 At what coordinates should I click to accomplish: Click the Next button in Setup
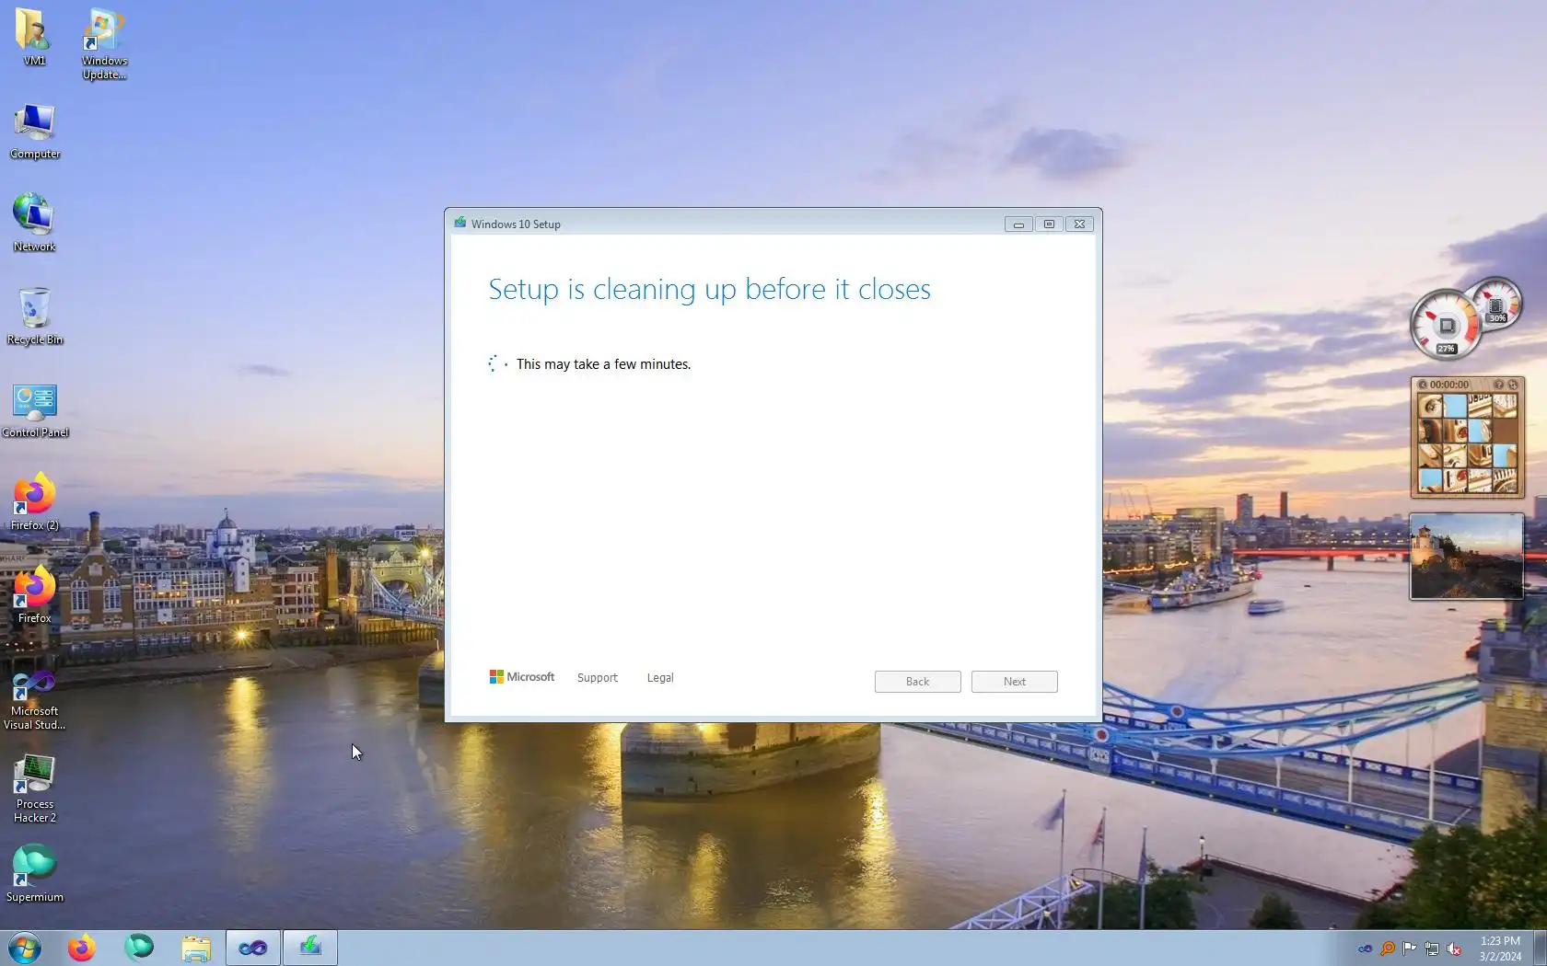click(1014, 682)
